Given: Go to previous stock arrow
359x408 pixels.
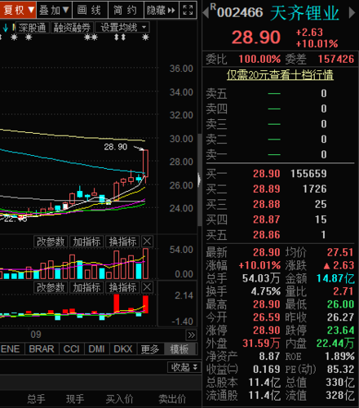Looking at the screenshot, I should click(206, 13).
